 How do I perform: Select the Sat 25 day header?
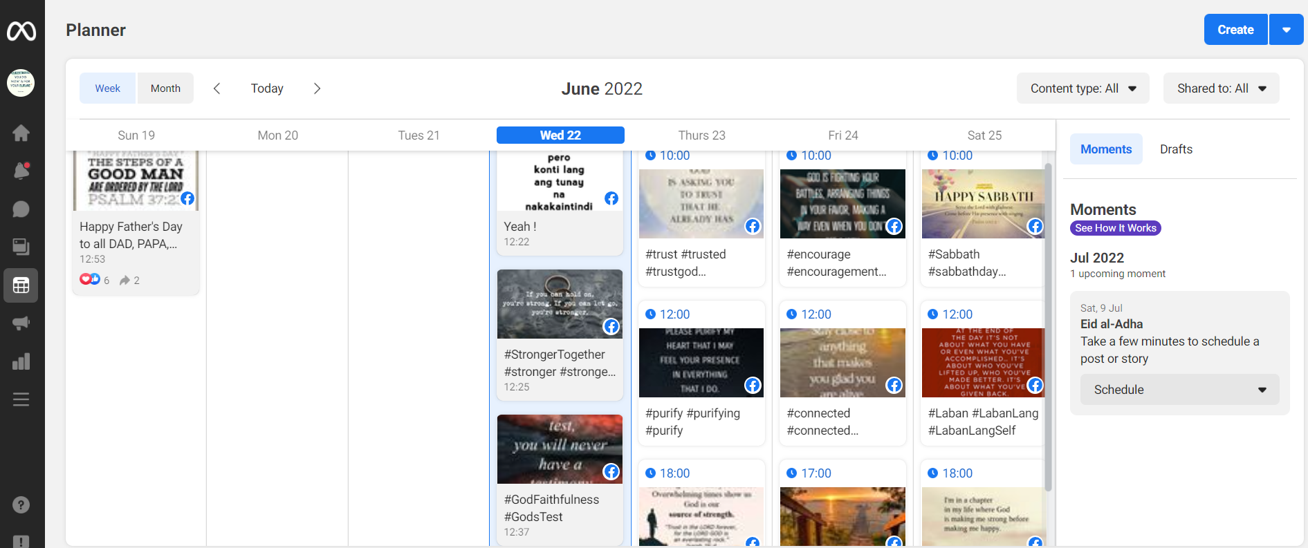[x=984, y=135]
